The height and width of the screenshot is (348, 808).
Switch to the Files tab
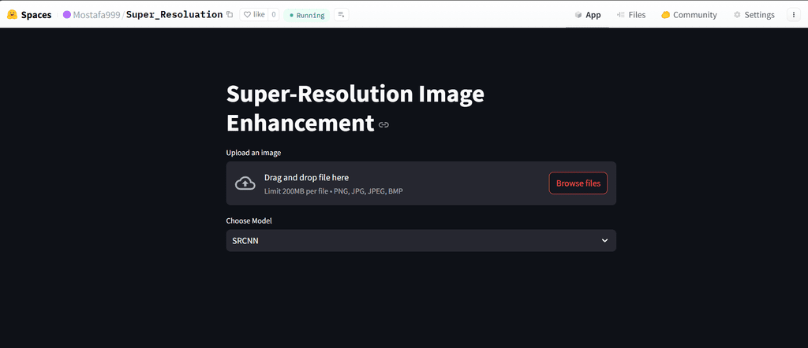coord(631,15)
